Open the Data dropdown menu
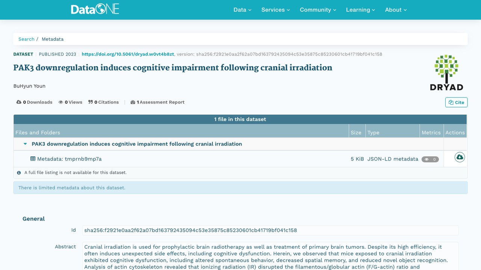 tap(242, 10)
